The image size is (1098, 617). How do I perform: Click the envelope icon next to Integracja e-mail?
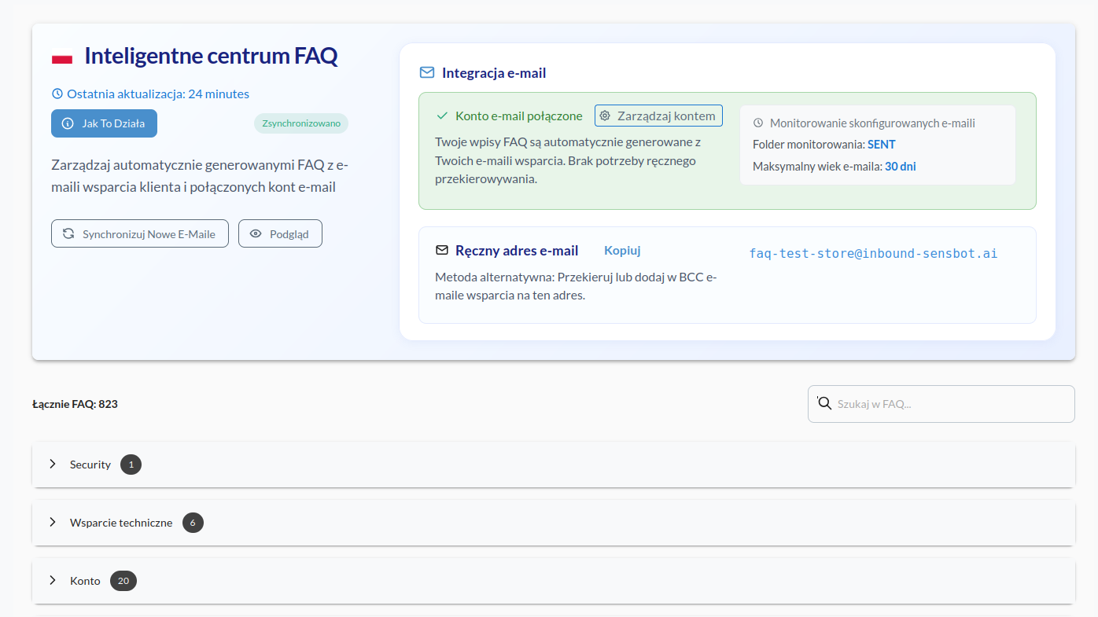tap(426, 72)
